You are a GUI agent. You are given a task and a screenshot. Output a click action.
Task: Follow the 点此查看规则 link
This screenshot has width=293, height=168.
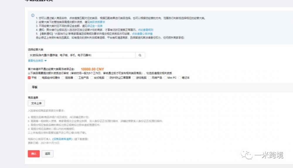point(146,30)
